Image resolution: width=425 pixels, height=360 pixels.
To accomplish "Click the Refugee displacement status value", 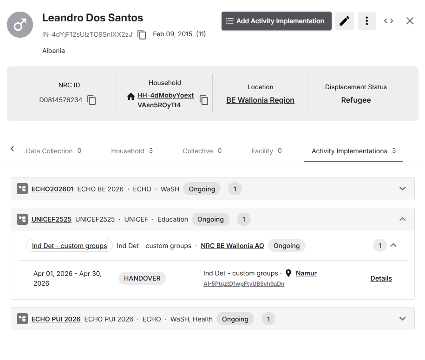I will click(356, 100).
